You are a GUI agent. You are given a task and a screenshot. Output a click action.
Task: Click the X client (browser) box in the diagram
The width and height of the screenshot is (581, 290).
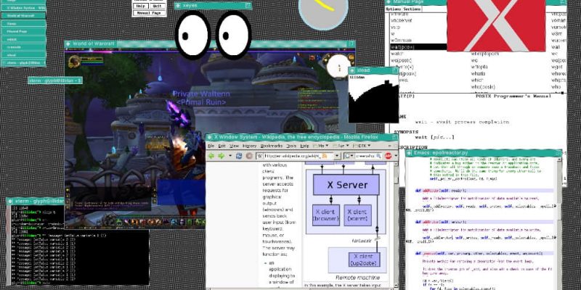click(x=325, y=215)
